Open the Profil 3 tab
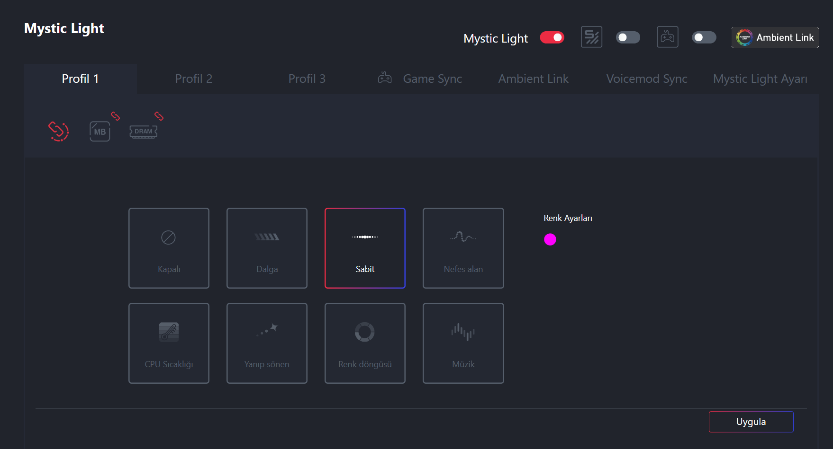833x449 pixels. click(x=307, y=79)
